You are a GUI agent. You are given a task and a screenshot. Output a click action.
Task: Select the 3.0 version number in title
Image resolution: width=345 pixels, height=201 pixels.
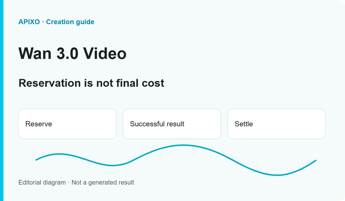(x=67, y=53)
